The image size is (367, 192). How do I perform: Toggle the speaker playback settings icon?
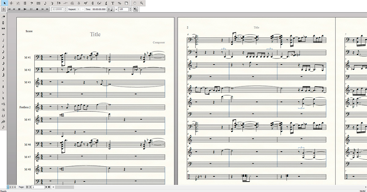point(135,9)
